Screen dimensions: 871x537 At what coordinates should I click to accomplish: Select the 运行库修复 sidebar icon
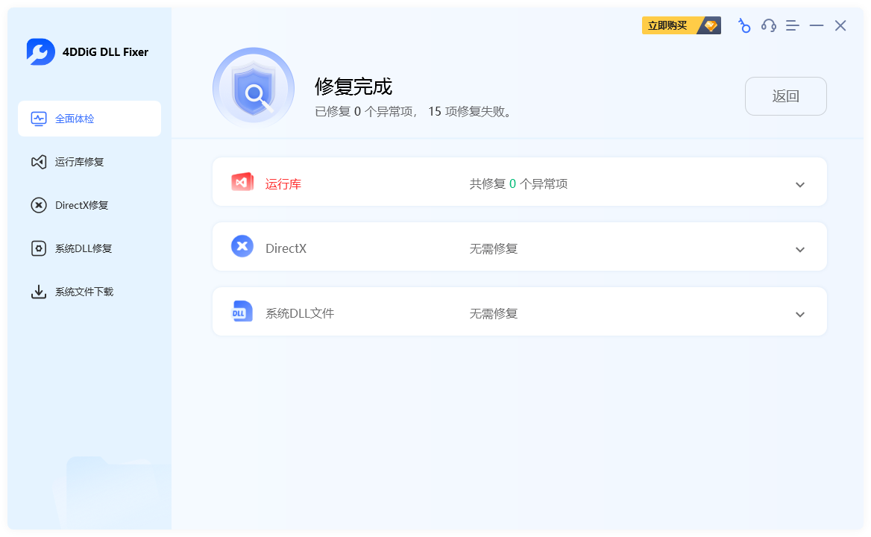point(39,162)
